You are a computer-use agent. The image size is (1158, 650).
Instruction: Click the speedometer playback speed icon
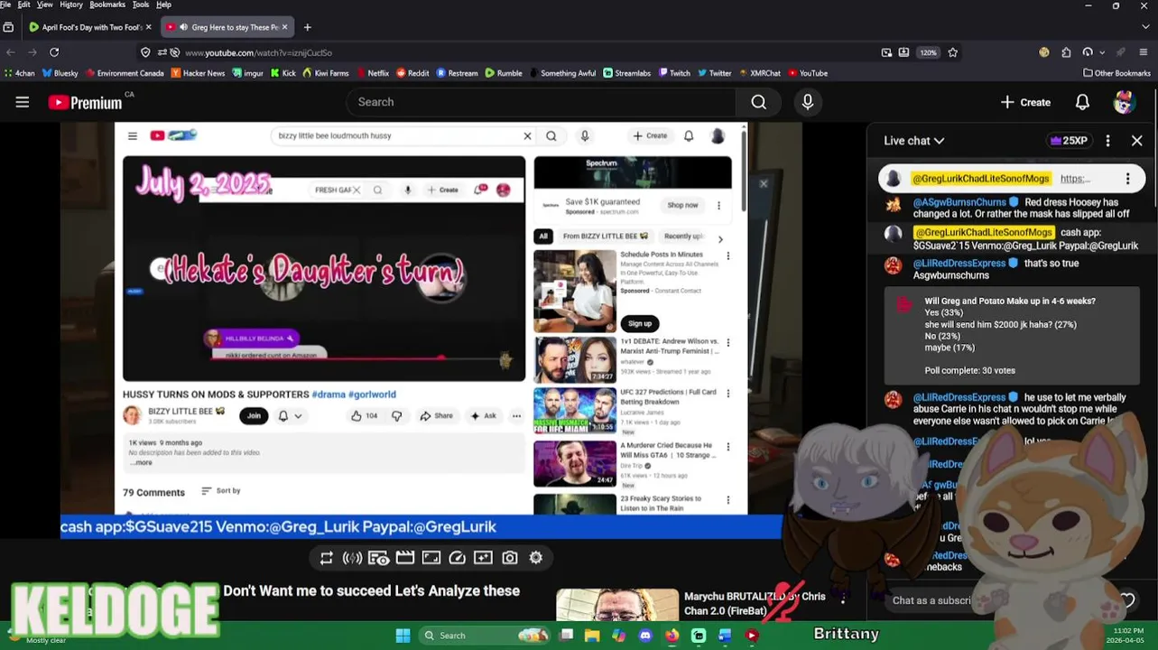coord(458,558)
